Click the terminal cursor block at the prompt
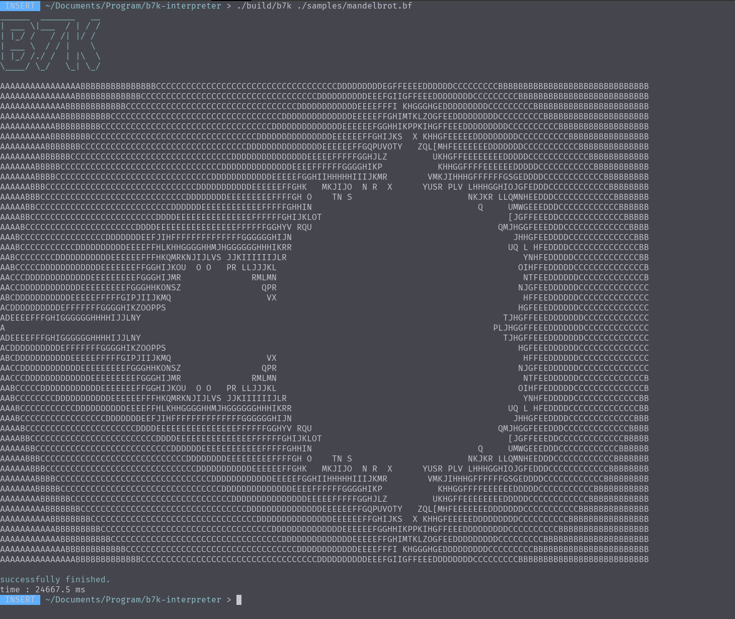The width and height of the screenshot is (735, 619). 239,600
